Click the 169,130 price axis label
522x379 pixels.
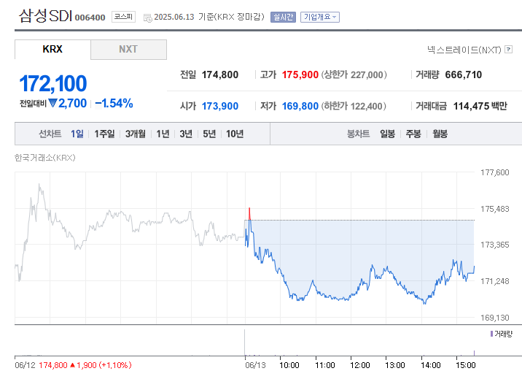(495, 318)
